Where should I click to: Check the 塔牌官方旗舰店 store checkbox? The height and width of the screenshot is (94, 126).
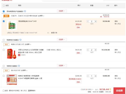click(4, 66)
